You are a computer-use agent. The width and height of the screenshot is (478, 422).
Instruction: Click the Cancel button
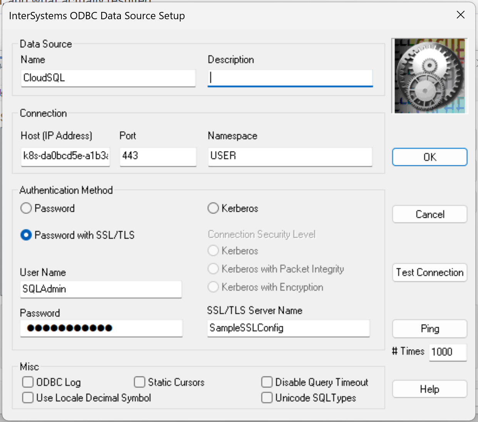(x=430, y=214)
